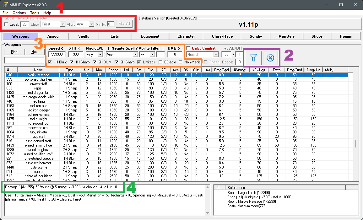
Task: Clear the filter with the X icon
Action: (270, 58)
